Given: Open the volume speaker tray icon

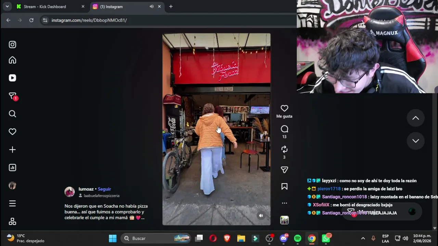Looking at the screenshot, I should coord(405,238).
